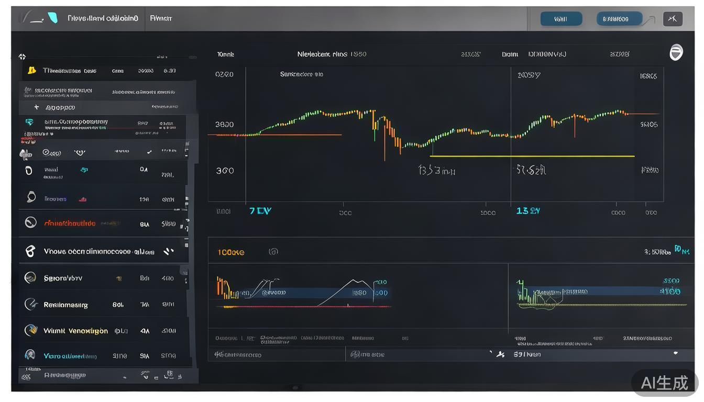Open the Fiwert tab in the title bar
The height and width of the screenshot is (402, 704).
(x=161, y=18)
